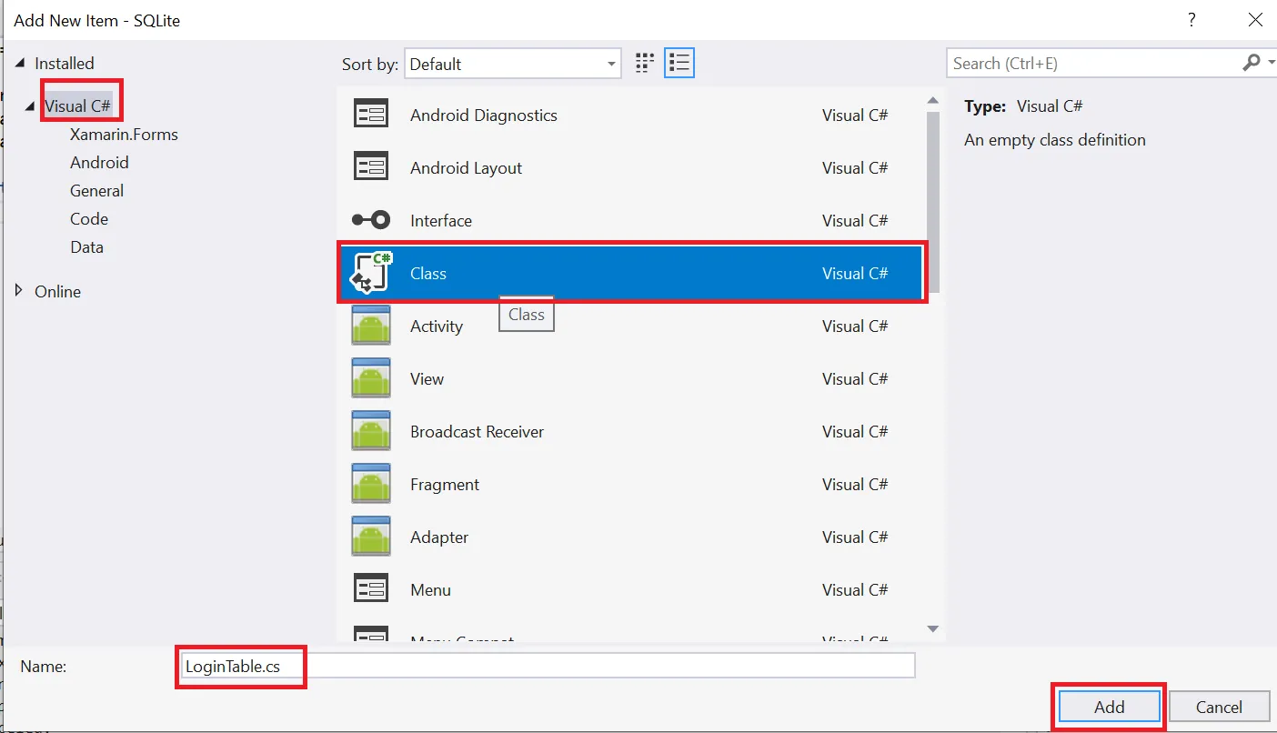Screen dimensions: 1277x733
Task: Click the template list scroll down arrow
Action: click(932, 628)
